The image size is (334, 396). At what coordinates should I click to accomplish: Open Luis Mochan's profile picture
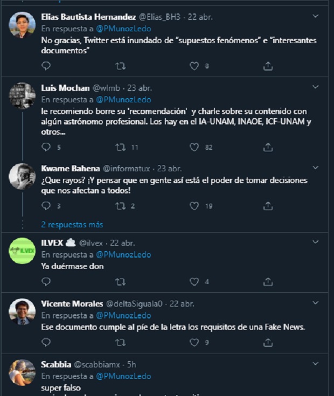[22, 96]
